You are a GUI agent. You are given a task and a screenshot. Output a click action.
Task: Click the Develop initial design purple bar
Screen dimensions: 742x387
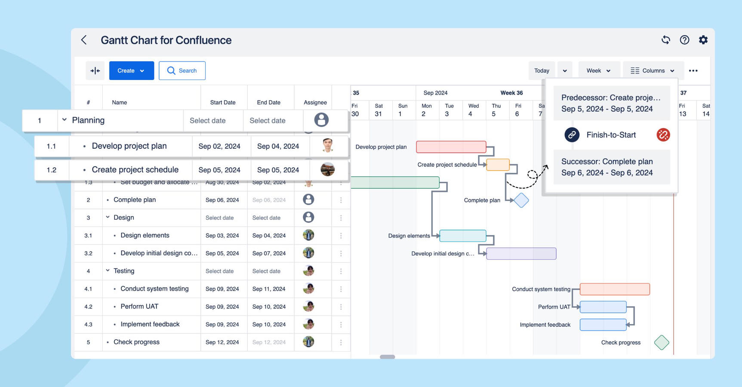[521, 254]
